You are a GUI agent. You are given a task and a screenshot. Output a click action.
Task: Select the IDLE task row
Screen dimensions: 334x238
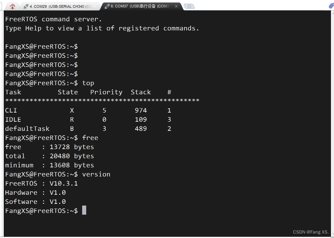point(13,119)
